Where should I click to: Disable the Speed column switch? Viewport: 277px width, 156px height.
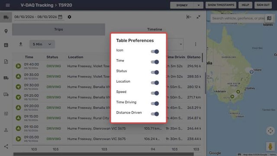(155, 93)
